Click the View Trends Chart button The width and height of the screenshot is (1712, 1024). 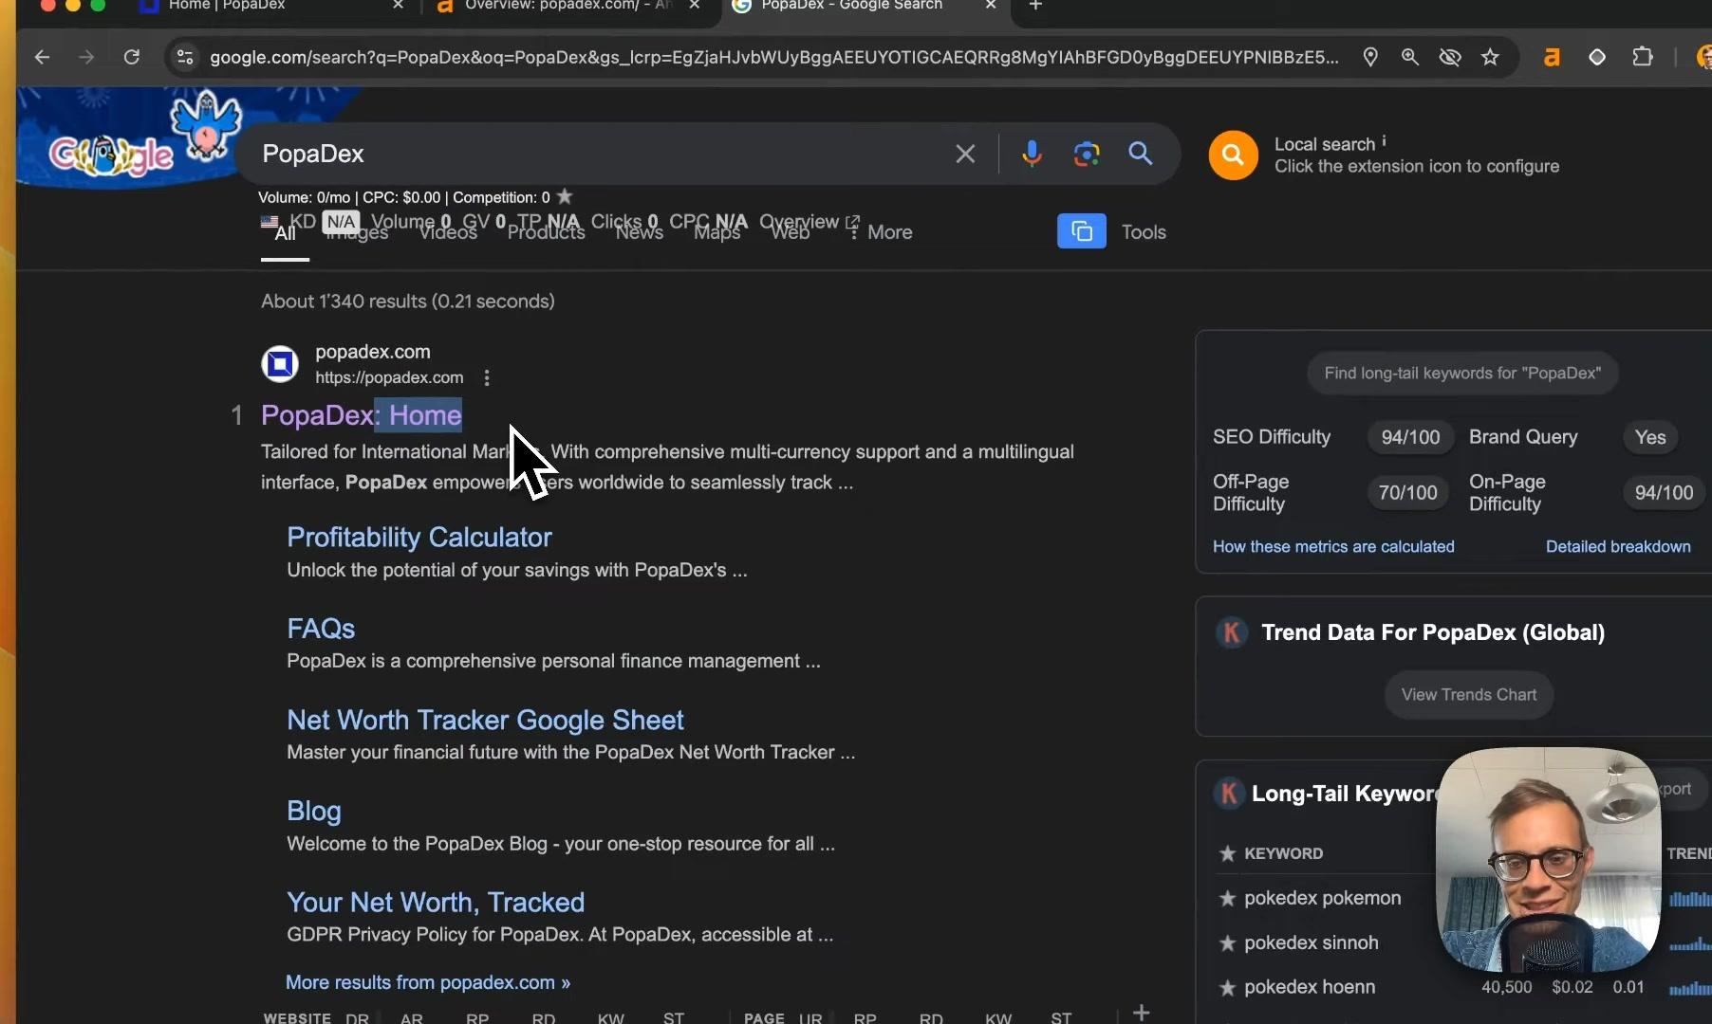point(1469,695)
